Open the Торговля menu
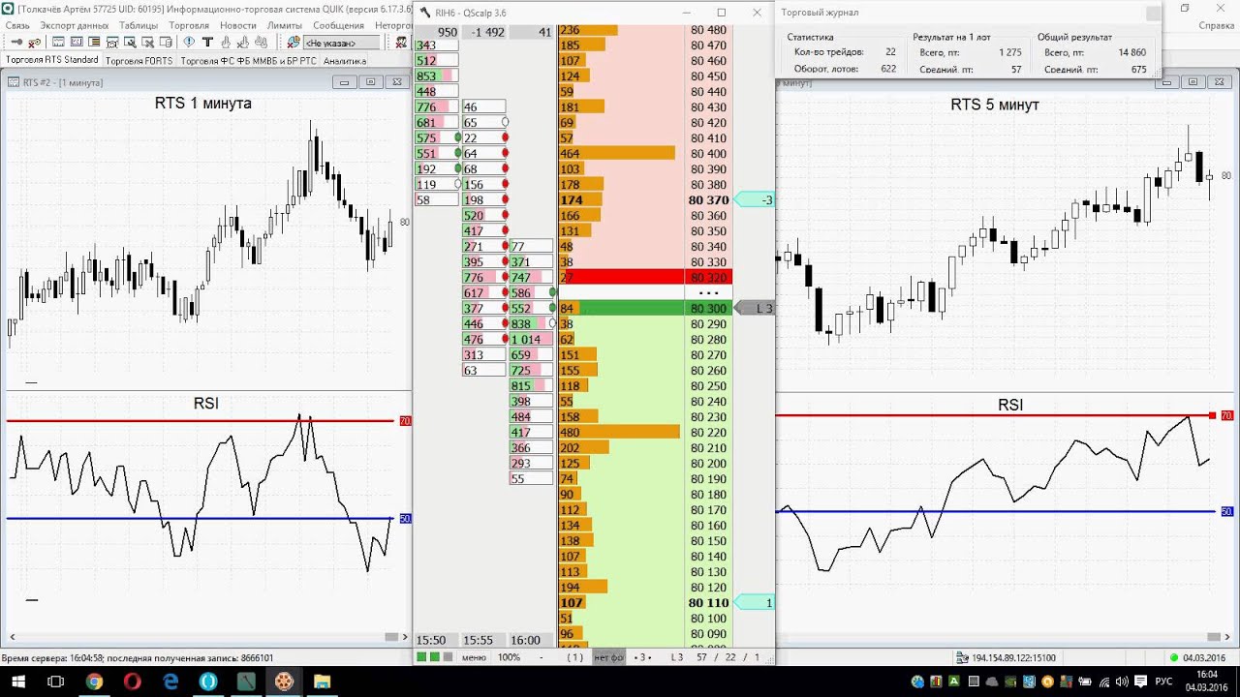This screenshot has width=1240, height=697. click(189, 25)
